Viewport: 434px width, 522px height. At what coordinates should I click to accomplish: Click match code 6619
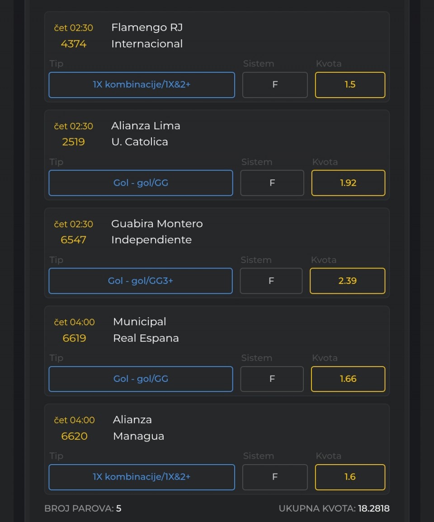point(74,338)
